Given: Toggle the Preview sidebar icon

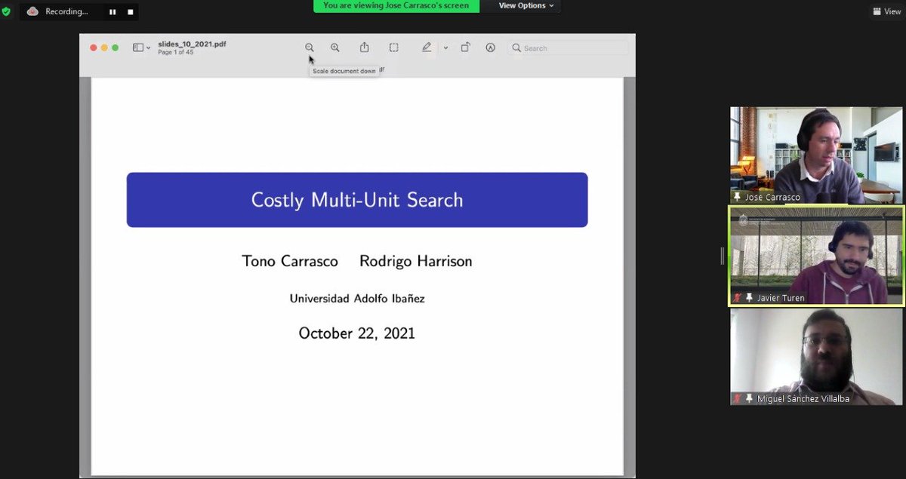Looking at the screenshot, I should click(138, 48).
